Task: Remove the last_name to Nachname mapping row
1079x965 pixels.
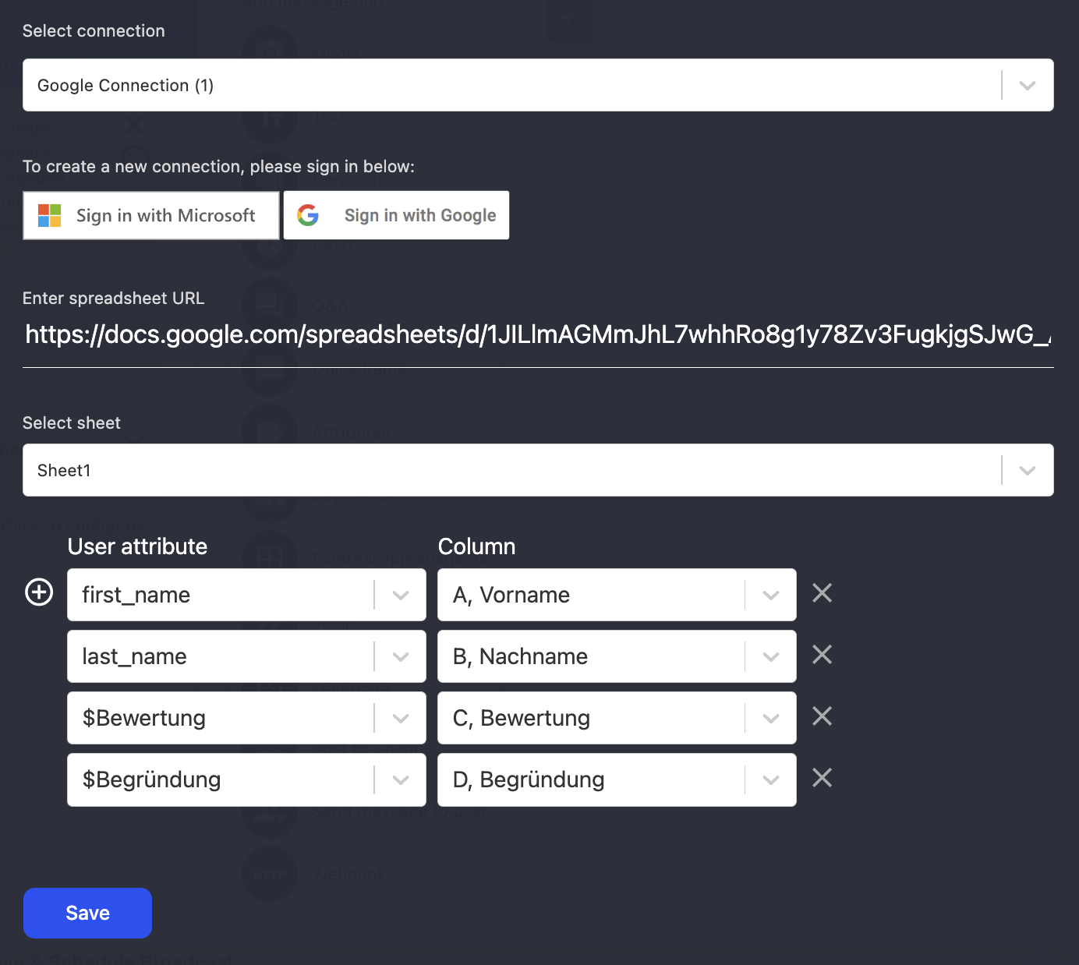Action: tap(822, 655)
